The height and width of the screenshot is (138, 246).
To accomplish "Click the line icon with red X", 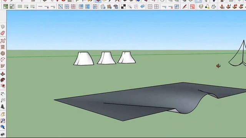I will click(171, 7).
